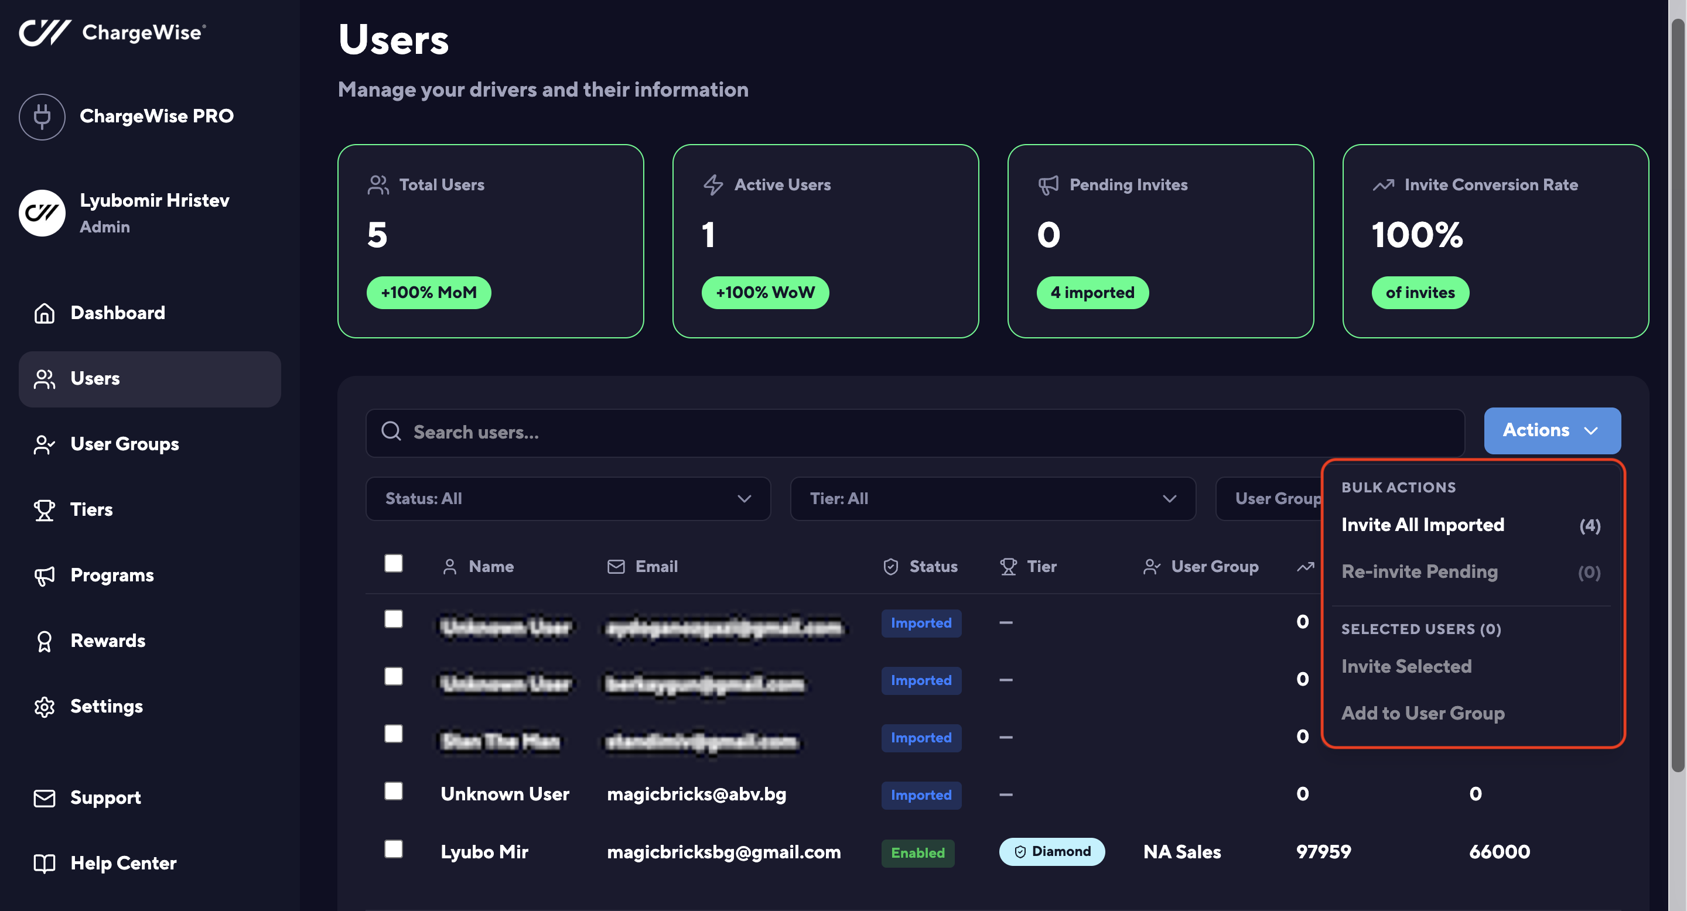Image resolution: width=1687 pixels, height=911 pixels.
Task: Collapse the Actions dropdown button
Action: [1552, 431]
